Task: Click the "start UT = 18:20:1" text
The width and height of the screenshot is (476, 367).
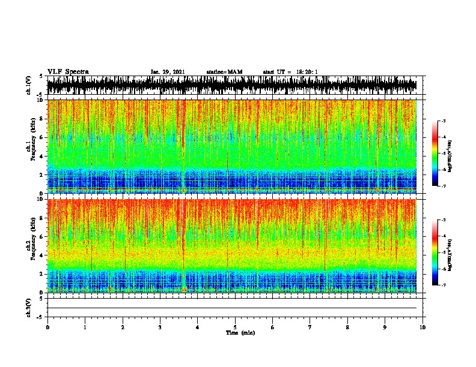Action: click(290, 72)
